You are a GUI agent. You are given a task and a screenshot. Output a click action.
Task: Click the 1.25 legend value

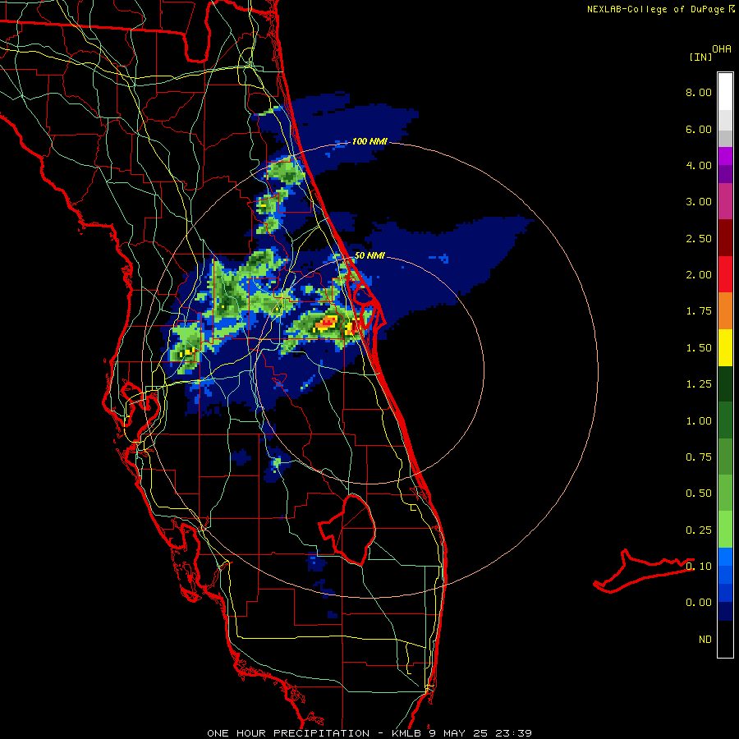point(699,384)
